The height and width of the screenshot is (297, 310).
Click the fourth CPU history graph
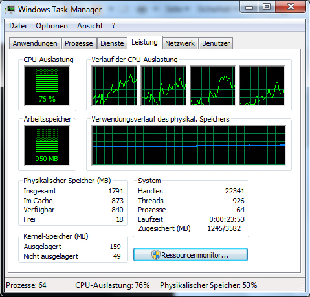pos(261,86)
